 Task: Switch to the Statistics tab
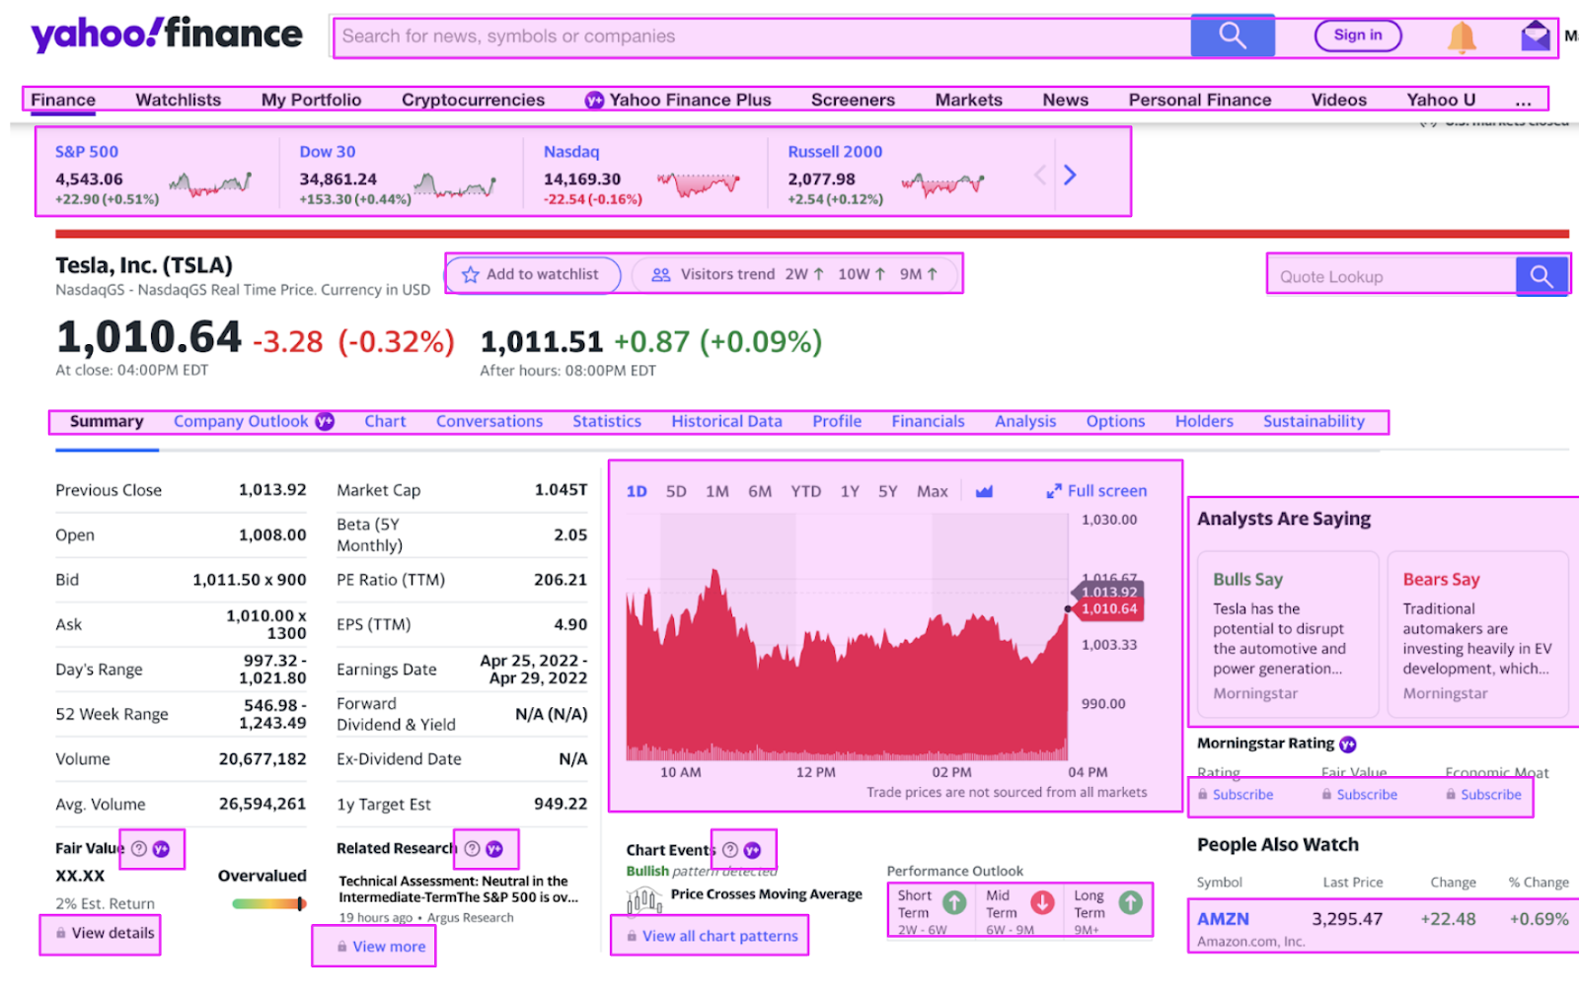tap(607, 421)
